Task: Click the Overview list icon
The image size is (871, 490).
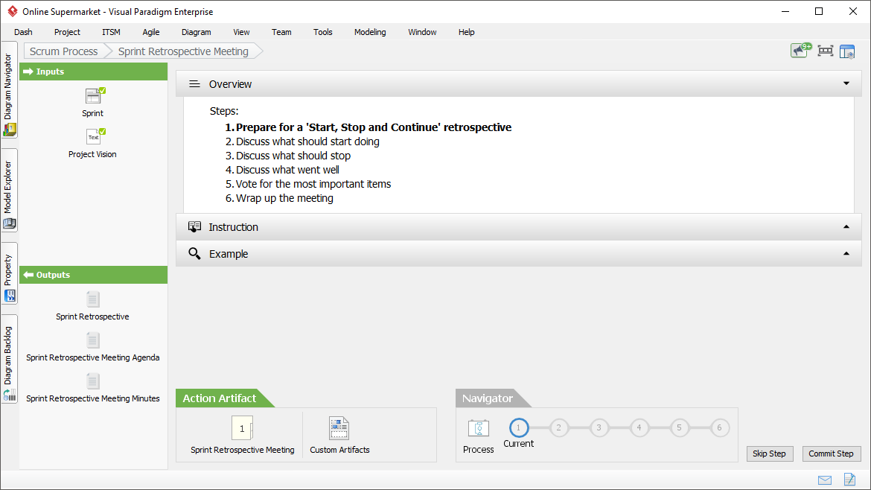Action: pyautogui.click(x=194, y=84)
